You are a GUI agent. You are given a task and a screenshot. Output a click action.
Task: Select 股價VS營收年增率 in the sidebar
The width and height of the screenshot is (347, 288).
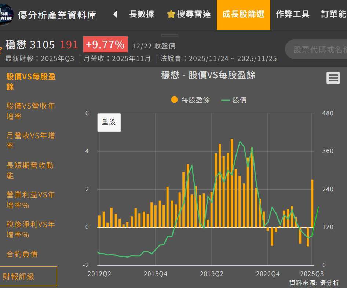pyautogui.click(x=30, y=111)
